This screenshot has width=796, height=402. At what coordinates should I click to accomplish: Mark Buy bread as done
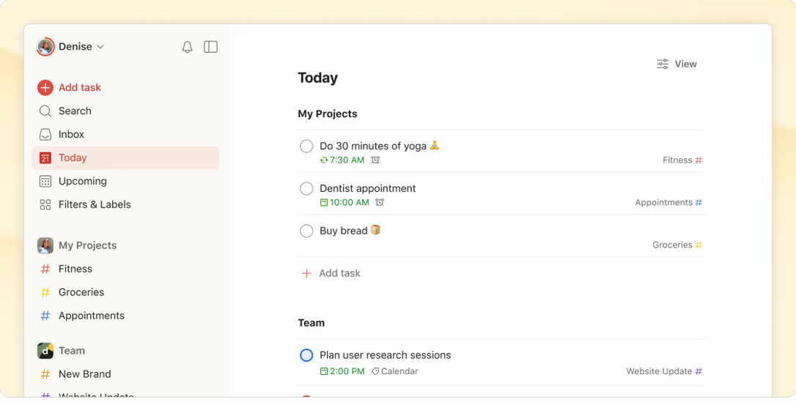(306, 231)
